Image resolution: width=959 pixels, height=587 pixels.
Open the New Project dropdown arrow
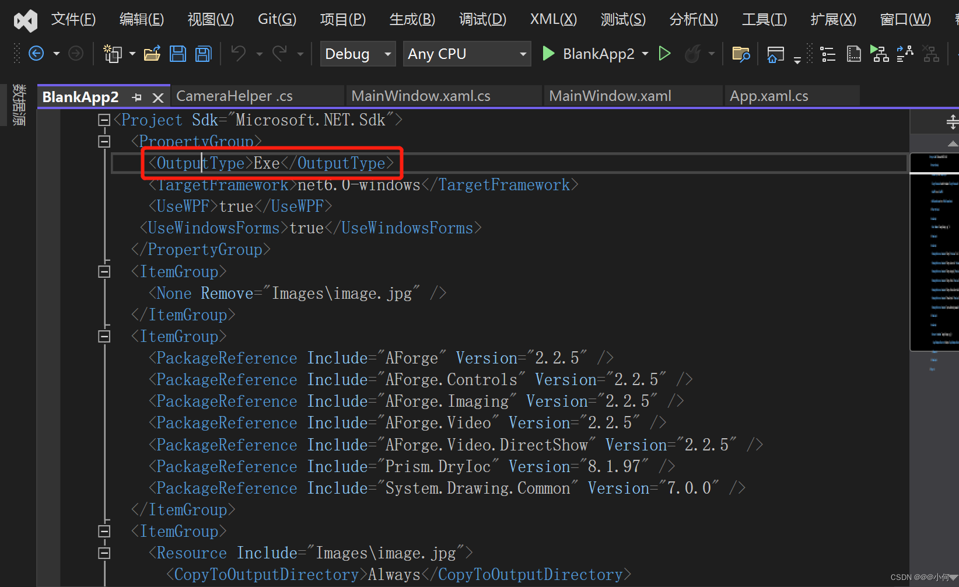tap(132, 54)
